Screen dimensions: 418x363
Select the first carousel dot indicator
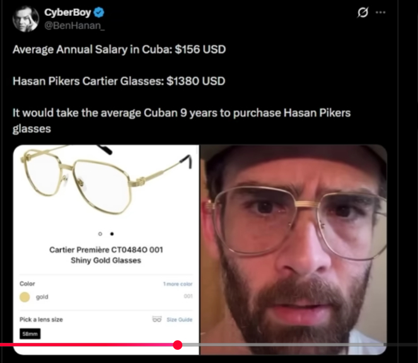click(100, 234)
